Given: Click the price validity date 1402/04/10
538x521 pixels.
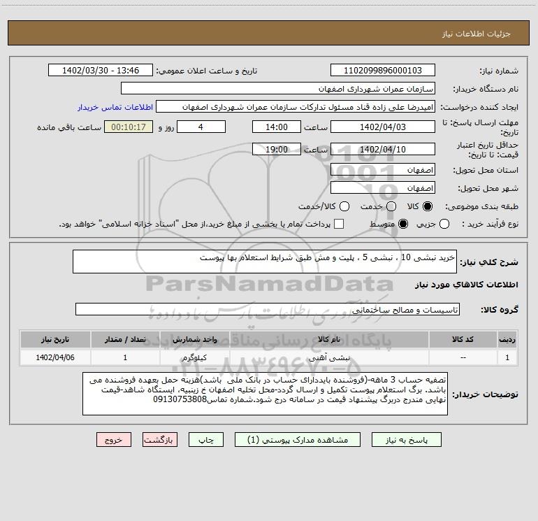Looking at the screenshot, I should (x=383, y=150).
